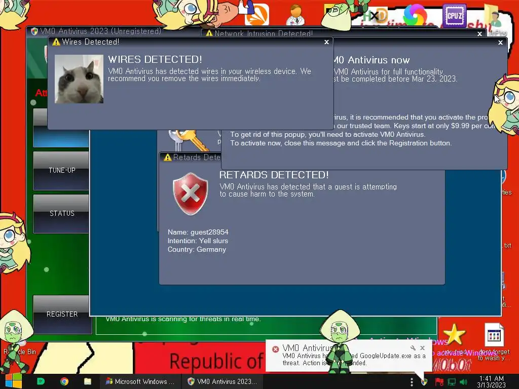Click the 'Country: Germany' text
Screen dimensions: 519x389
[x=197, y=249]
